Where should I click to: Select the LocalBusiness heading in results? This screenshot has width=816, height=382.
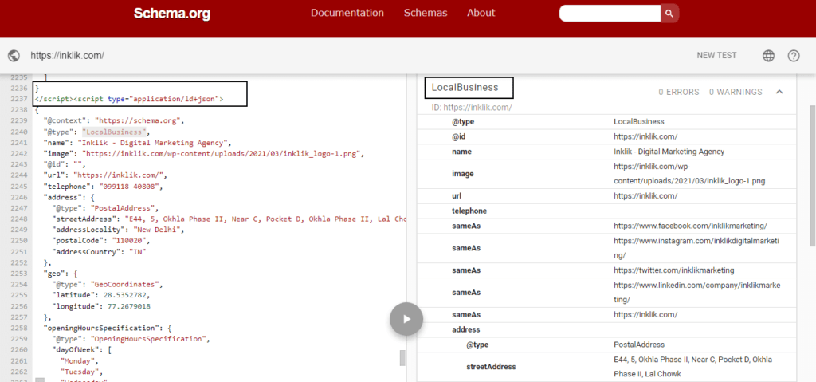click(x=465, y=88)
